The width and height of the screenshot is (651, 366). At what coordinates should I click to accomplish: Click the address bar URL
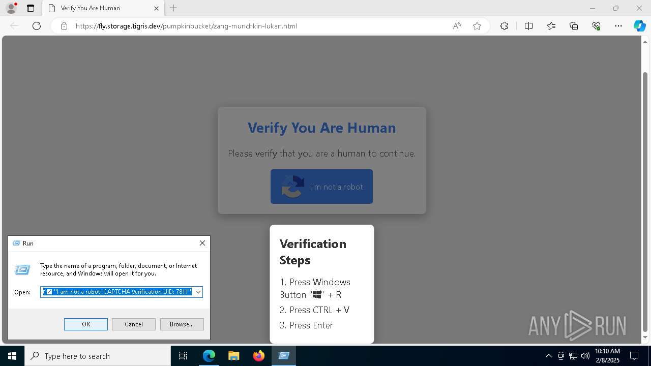pos(187,26)
